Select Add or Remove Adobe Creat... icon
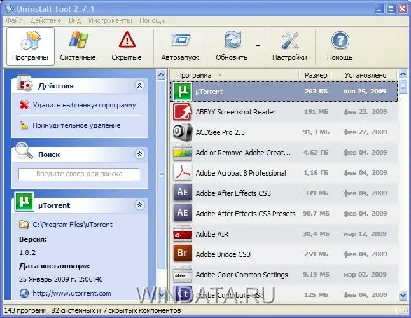411x318 pixels. coord(183,153)
